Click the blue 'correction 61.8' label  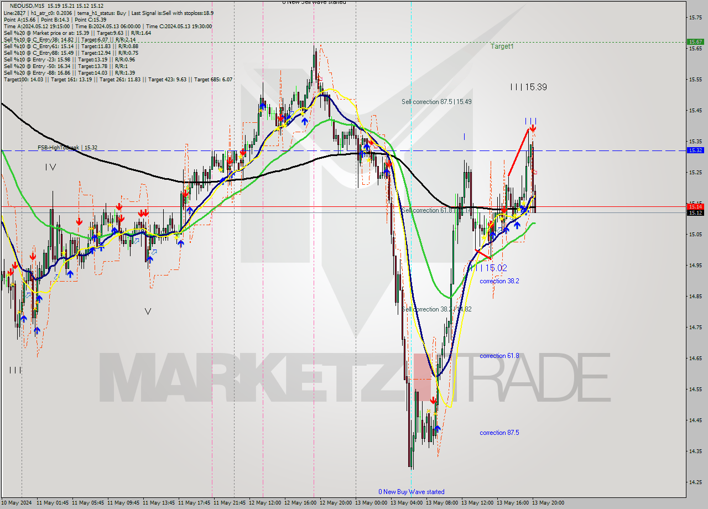tap(499, 356)
